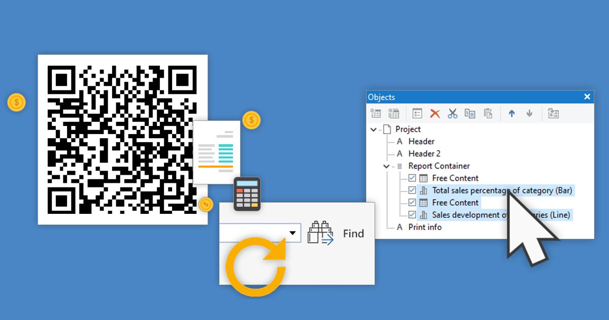Click bar chart icon of Total sales percentage row
This screenshot has height=320, width=609.
click(x=423, y=190)
